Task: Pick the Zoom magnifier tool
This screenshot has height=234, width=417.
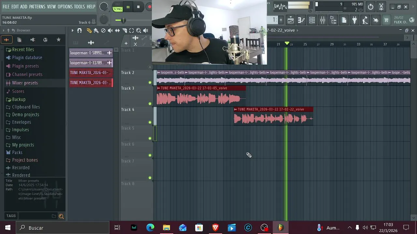Action: coord(138,31)
